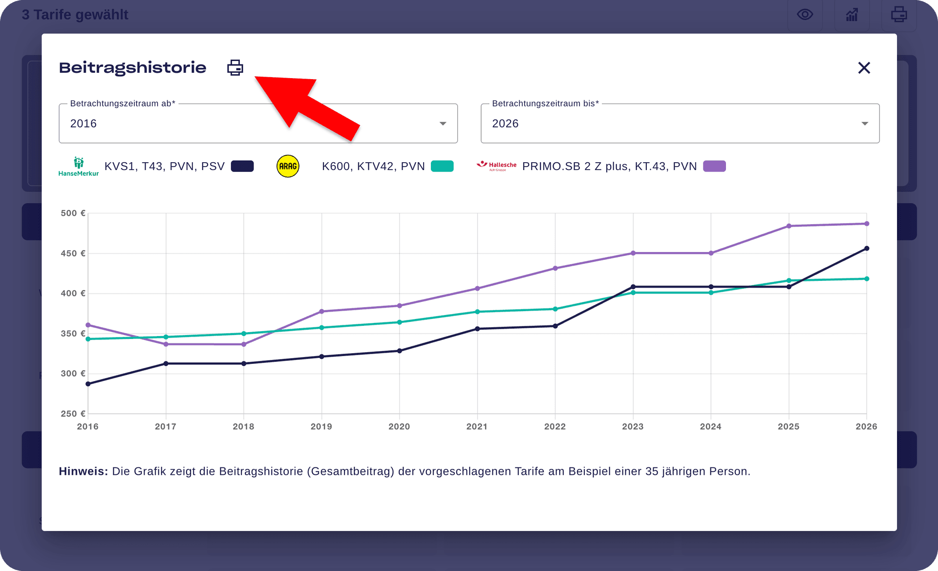The width and height of the screenshot is (938, 571).
Task: Click legend label KVS1, T43, PVN, PSV
Action: pos(165,166)
